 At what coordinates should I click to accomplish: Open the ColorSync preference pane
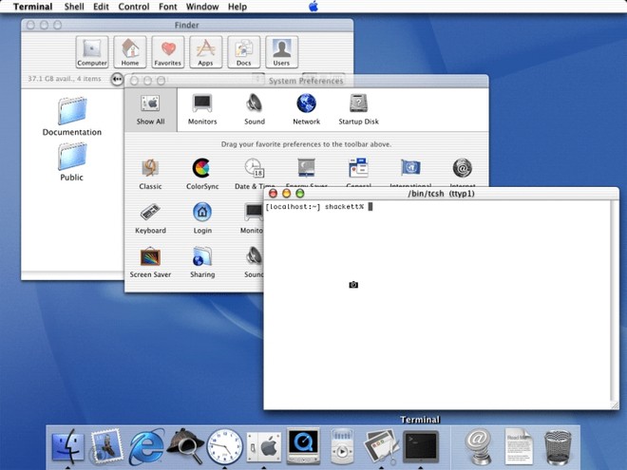[x=202, y=174]
